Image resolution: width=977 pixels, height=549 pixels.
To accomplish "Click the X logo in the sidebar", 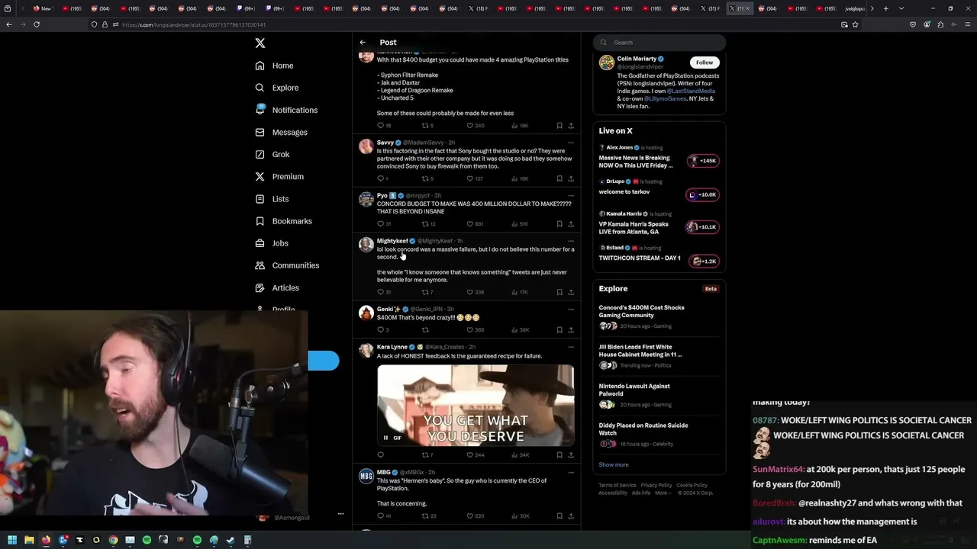I will click(260, 43).
